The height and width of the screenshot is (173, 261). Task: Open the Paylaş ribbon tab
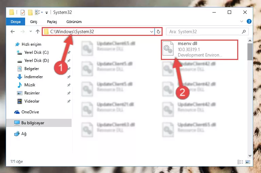pos(52,22)
